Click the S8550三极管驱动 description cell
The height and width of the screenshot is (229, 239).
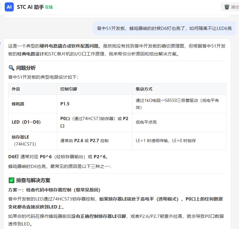click(179, 104)
